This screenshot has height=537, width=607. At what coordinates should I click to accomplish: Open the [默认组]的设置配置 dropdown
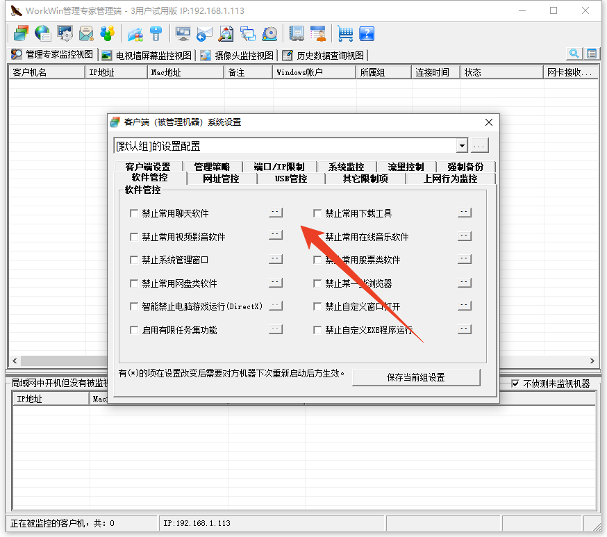(x=461, y=145)
